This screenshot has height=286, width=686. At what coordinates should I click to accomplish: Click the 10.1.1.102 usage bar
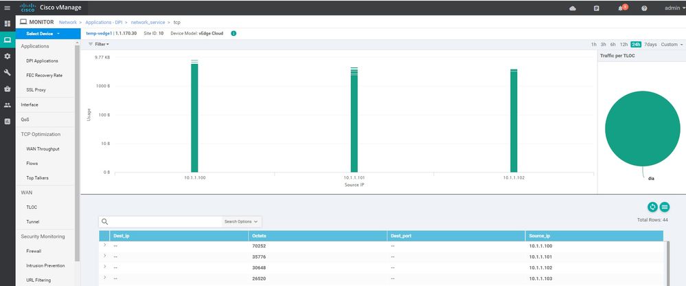514,121
